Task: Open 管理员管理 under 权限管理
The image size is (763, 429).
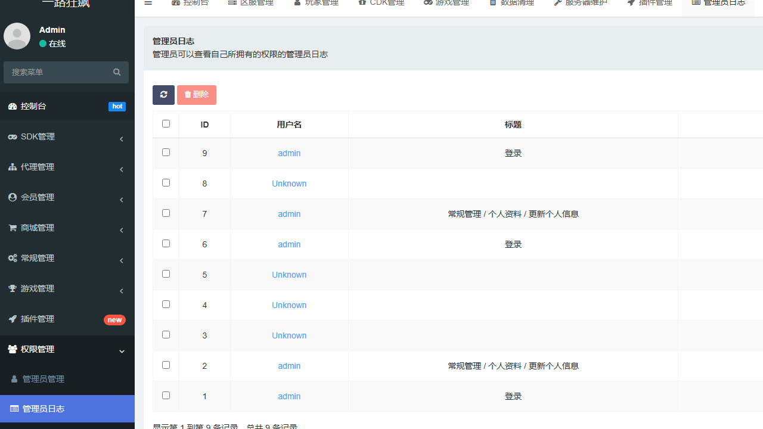Action: [67, 379]
